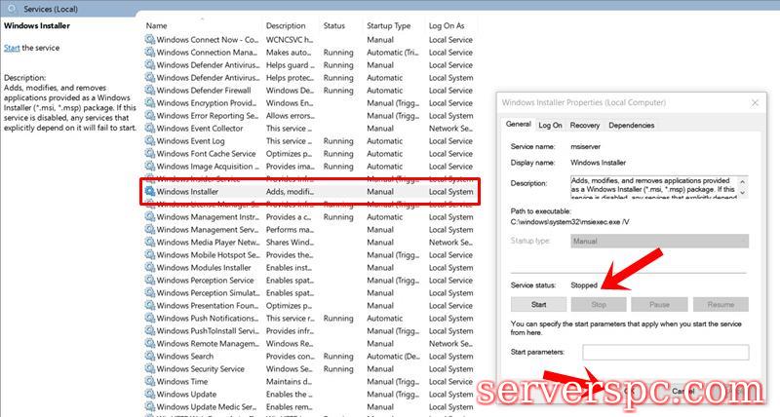Select the Windows Search service icon
Image resolution: width=780 pixels, height=417 pixels.
tap(150, 357)
